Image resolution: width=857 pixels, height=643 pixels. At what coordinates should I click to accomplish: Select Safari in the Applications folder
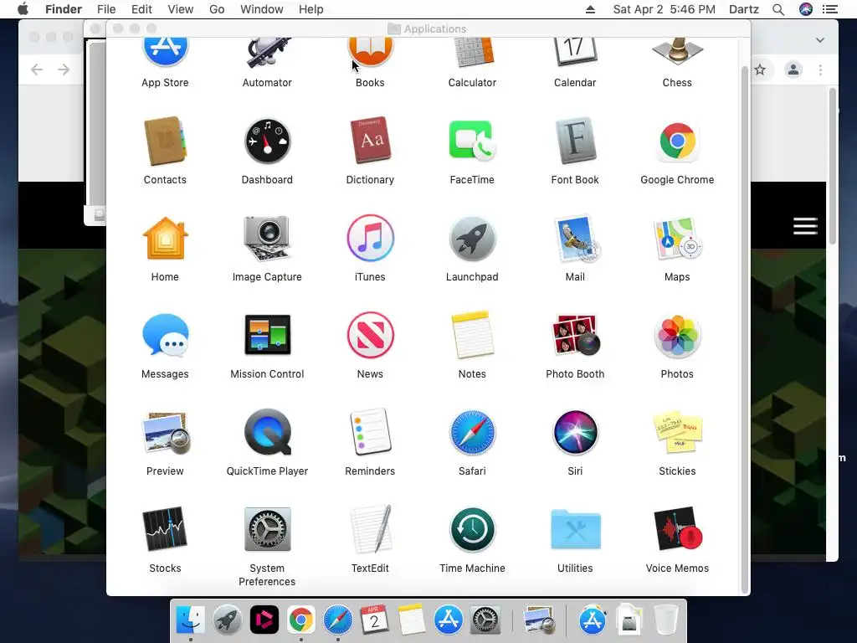(x=472, y=432)
